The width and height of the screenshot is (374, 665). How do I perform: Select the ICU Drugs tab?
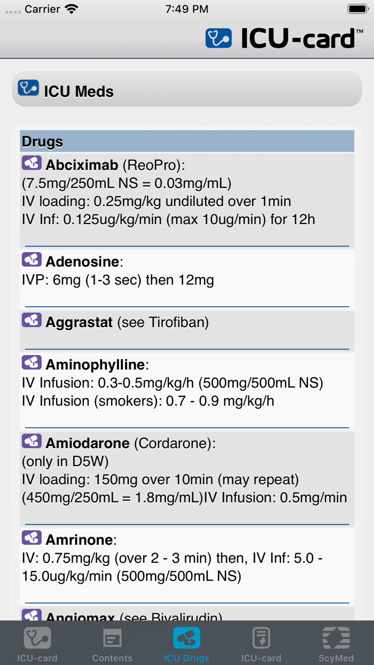(186, 643)
